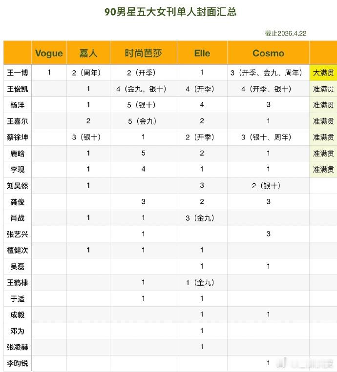Click 于适's 时尚芭莎 cell with 1
337x372 pixels.
[x=143, y=298]
